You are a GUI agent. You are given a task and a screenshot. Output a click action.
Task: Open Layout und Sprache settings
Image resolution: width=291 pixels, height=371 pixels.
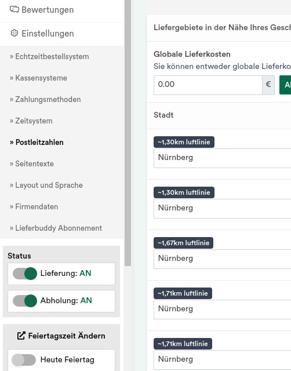[x=46, y=185]
